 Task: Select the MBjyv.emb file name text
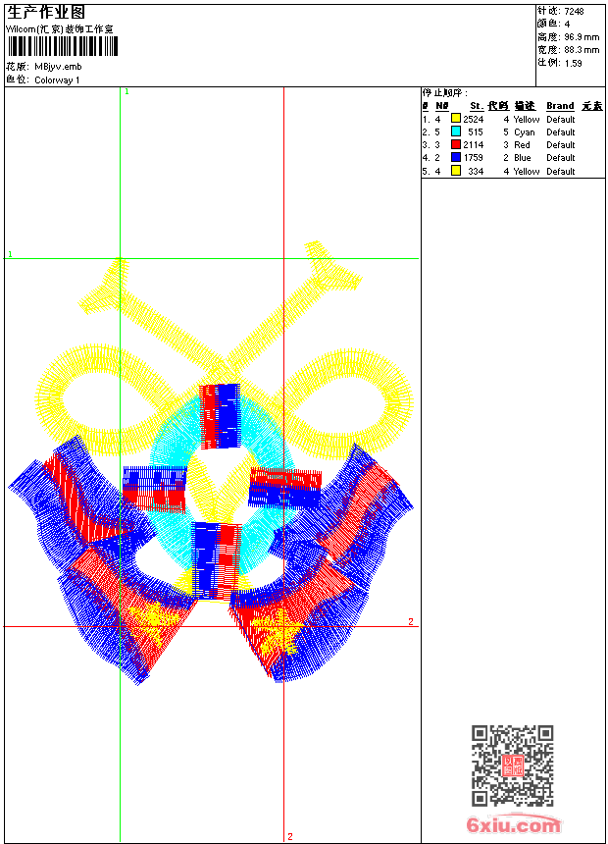58,67
